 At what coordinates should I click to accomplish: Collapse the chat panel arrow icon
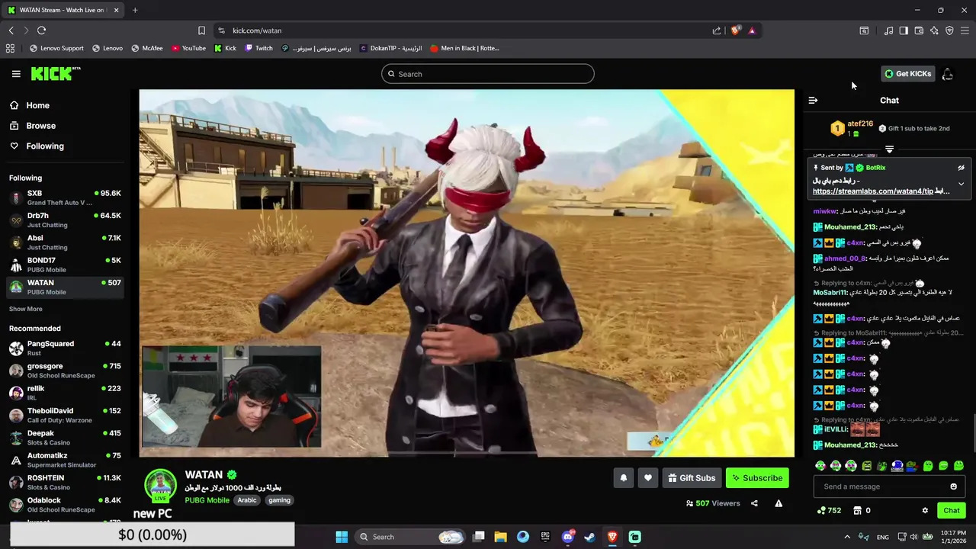(813, 101)
